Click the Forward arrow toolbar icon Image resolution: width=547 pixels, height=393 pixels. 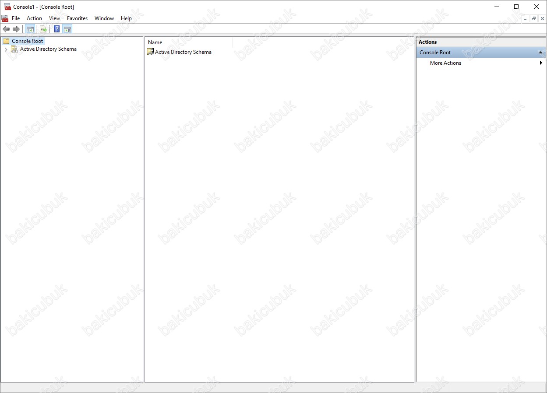coord(16,29)
